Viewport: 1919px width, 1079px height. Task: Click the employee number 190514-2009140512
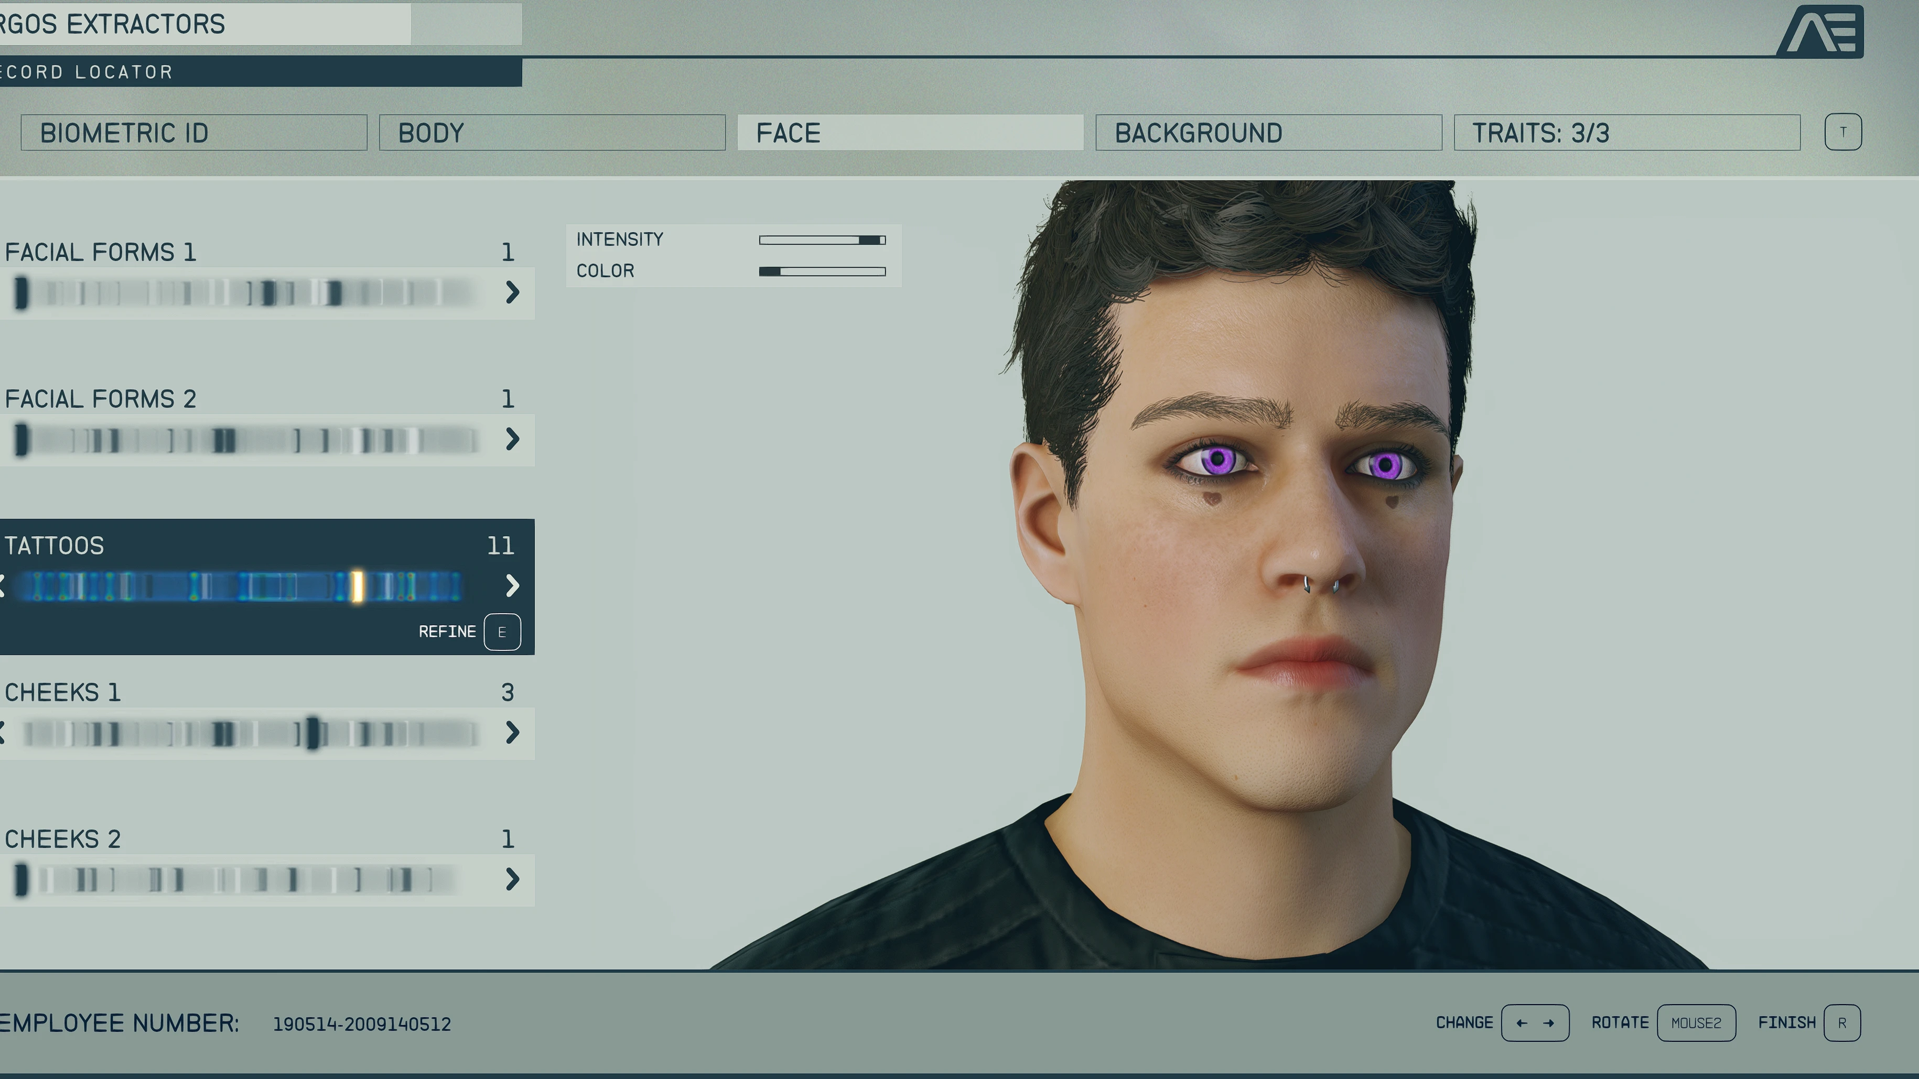tap(361, 1024)
